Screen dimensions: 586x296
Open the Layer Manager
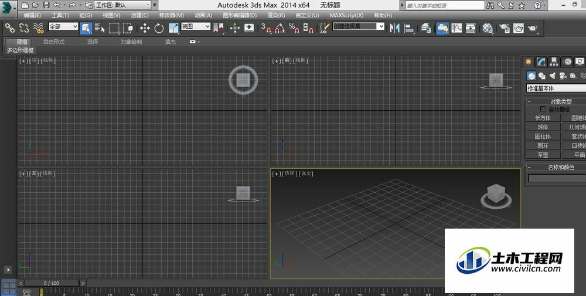coord(426,28)
